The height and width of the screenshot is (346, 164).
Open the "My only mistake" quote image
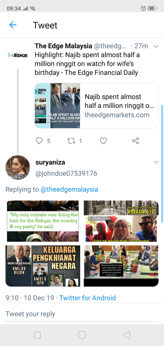(x=43, y=221)
